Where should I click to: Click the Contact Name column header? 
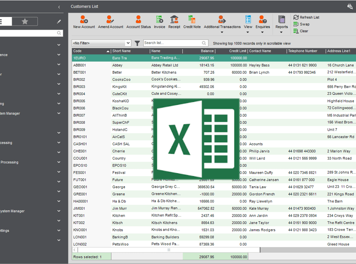267,51
